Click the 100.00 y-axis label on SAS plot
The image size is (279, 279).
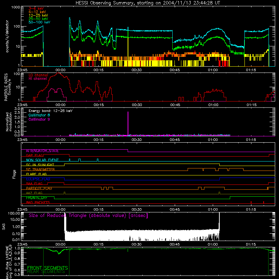pos(14,213)
